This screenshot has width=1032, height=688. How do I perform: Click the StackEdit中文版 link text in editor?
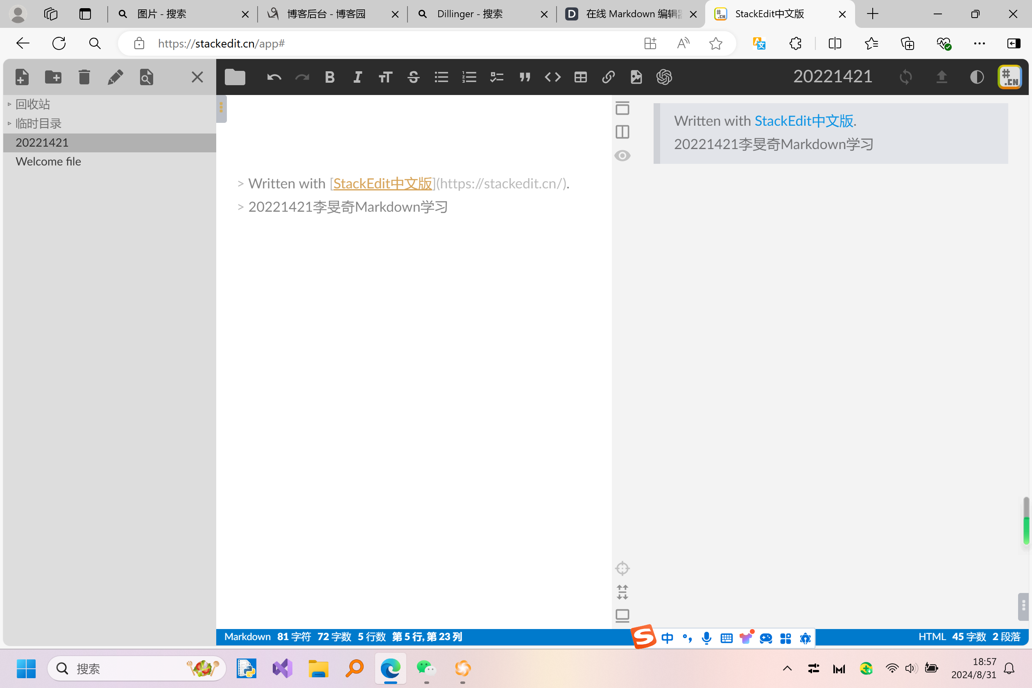pos(382,183)
